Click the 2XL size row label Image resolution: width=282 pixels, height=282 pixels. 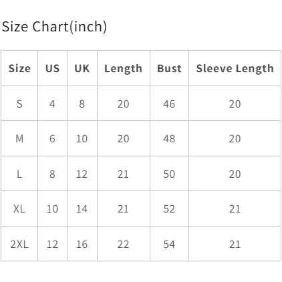coord(19,244)
